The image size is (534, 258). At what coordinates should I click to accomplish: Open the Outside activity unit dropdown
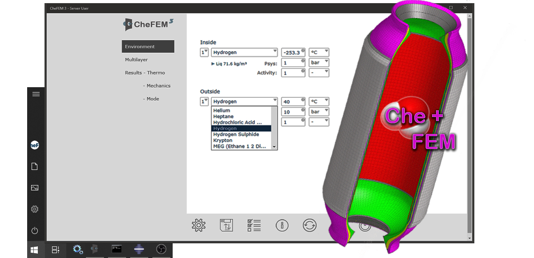point(320,122)
